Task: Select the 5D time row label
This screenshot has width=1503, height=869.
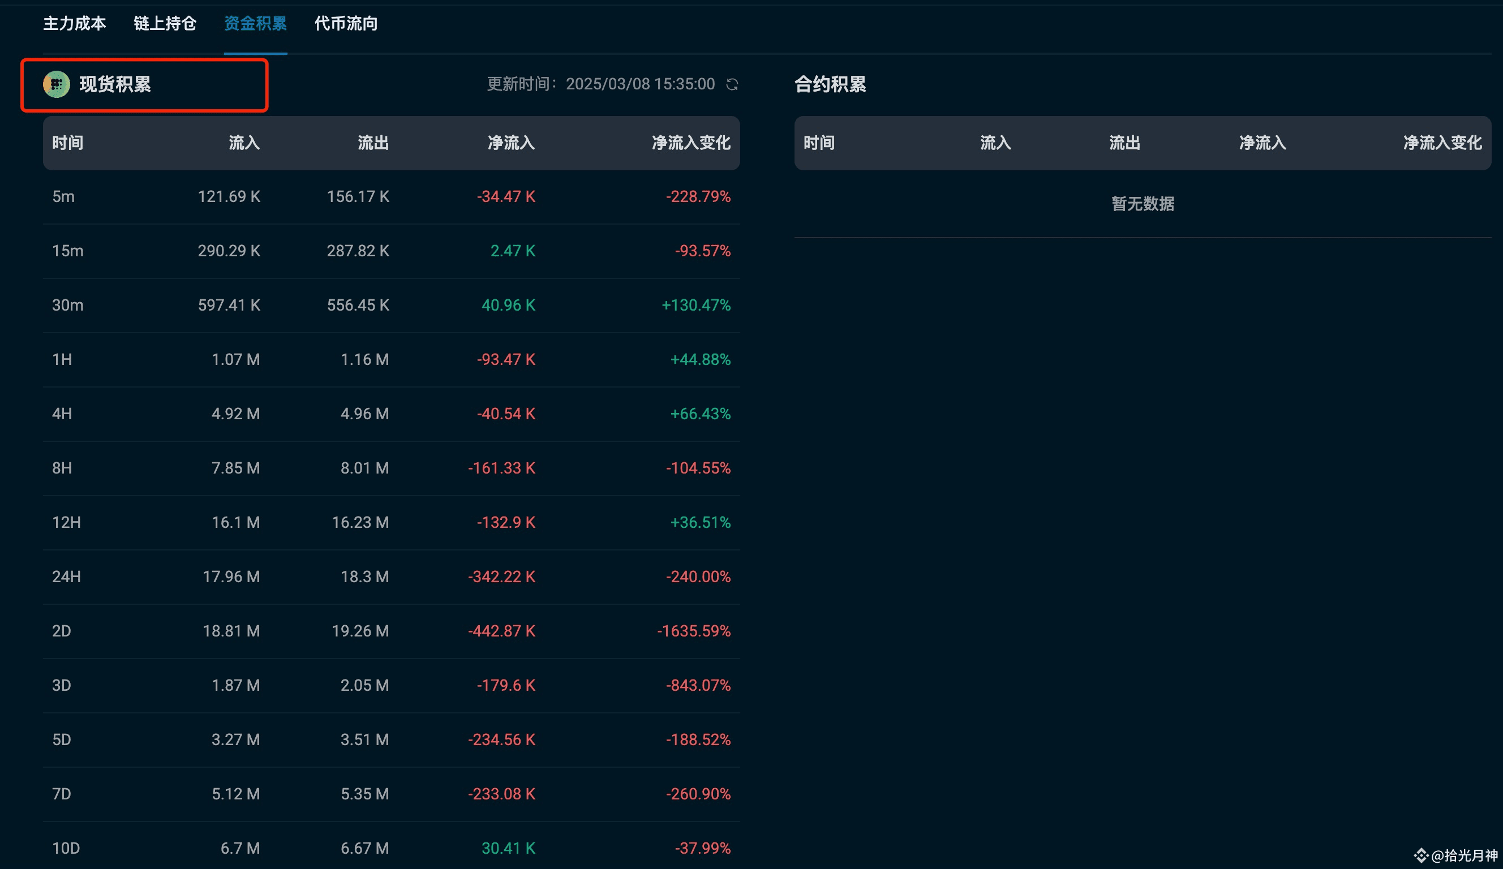Action: (62, 739)
